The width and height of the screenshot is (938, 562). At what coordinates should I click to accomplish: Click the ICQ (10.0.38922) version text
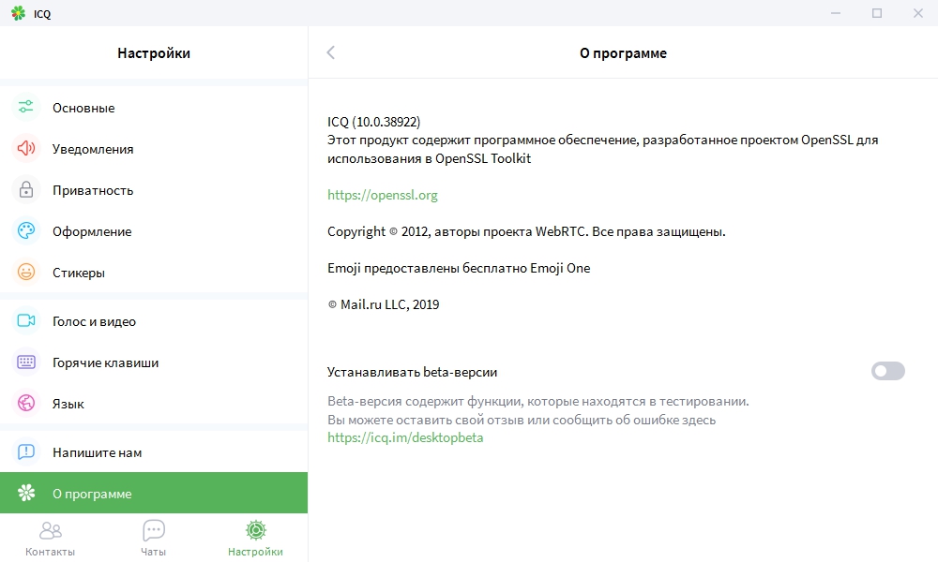pos(374,122)
